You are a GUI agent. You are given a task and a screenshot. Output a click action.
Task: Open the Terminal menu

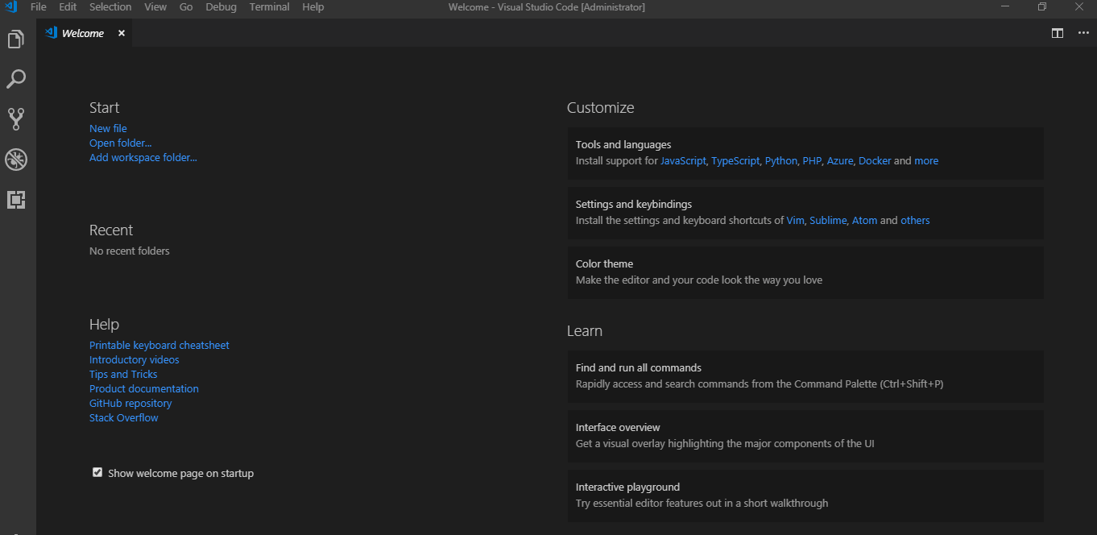[269, 7]
